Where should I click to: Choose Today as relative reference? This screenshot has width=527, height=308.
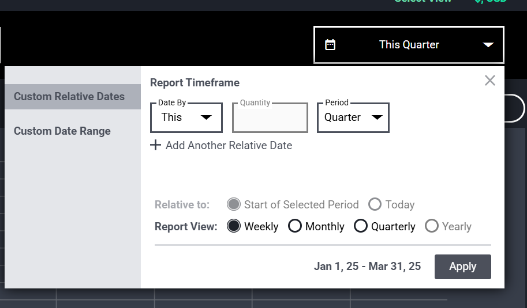coord(375,204)
